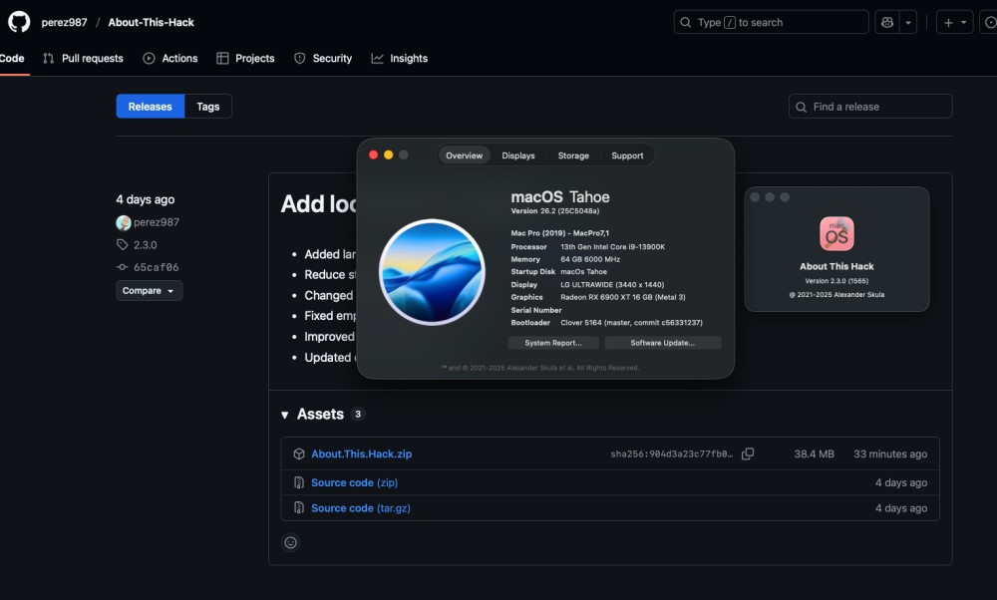Viewport: 997px width, 600px height.
Task: Open perez987 avatar profile
Action: click(124, 222)
